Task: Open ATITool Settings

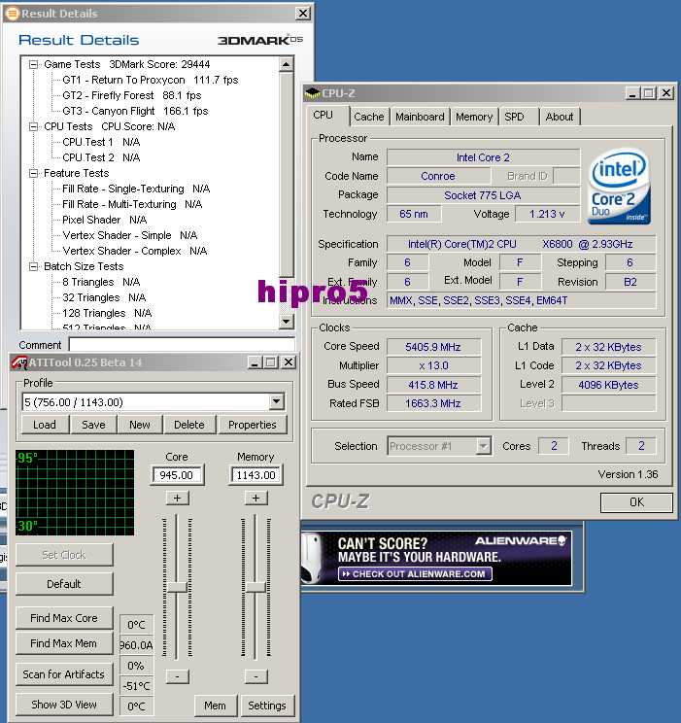Action: coord(267,706)
